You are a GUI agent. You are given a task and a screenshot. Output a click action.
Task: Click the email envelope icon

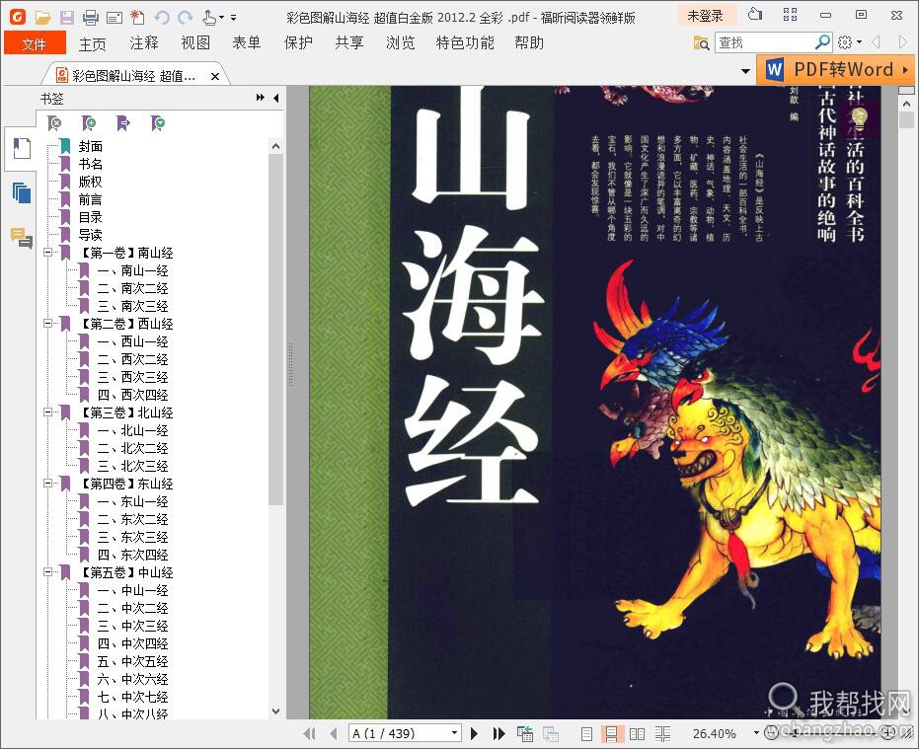tap(115, 18)
